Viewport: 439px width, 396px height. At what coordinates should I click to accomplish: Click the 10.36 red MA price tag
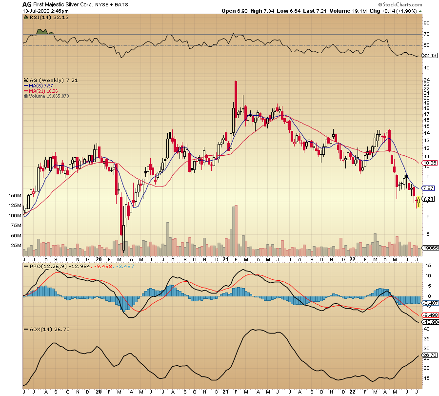[430, 163]
